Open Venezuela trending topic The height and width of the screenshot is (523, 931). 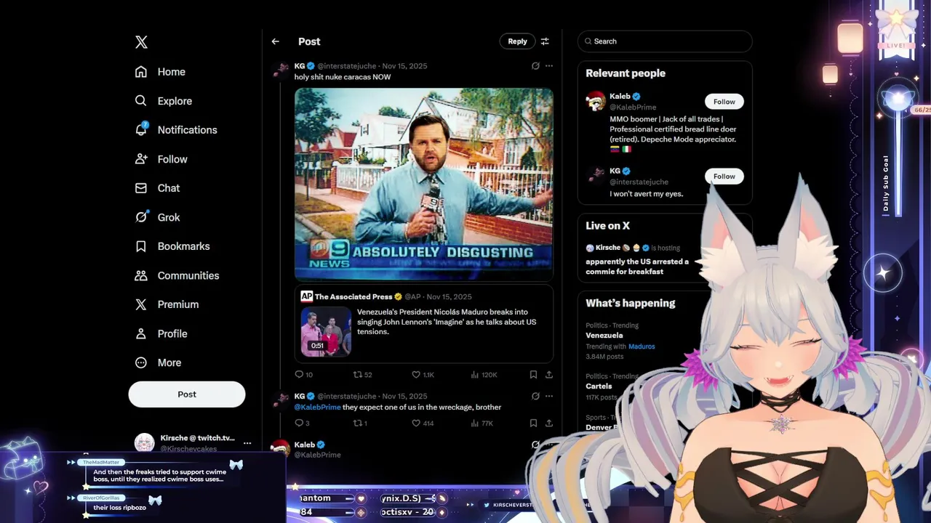tap(604, 336)
